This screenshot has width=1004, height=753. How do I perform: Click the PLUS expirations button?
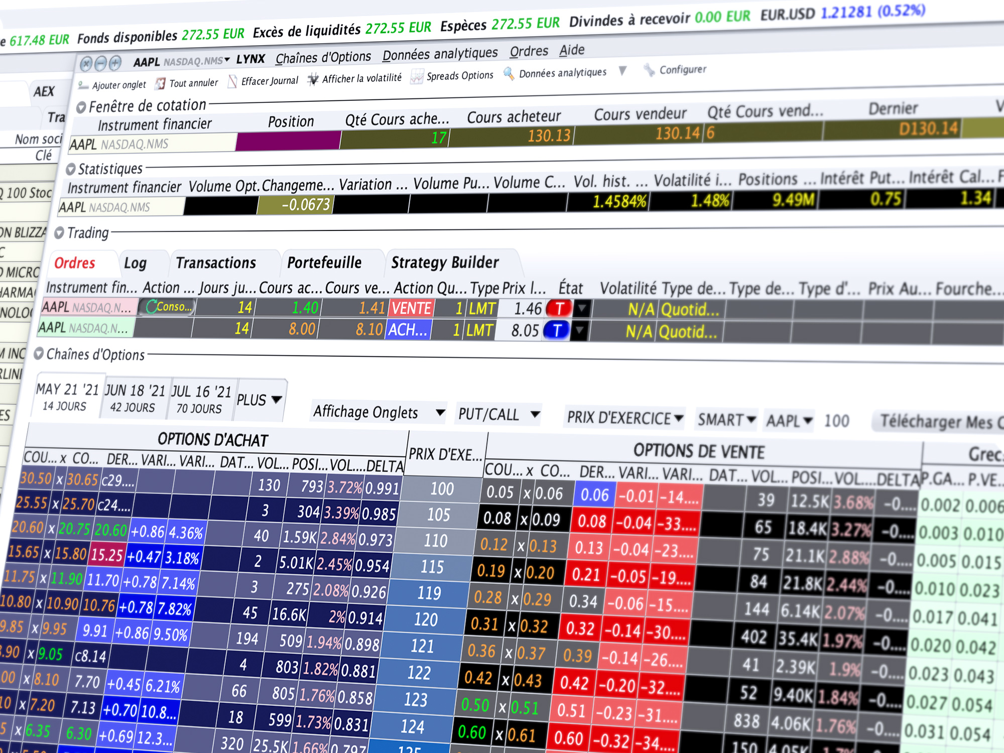coord(259,400)
